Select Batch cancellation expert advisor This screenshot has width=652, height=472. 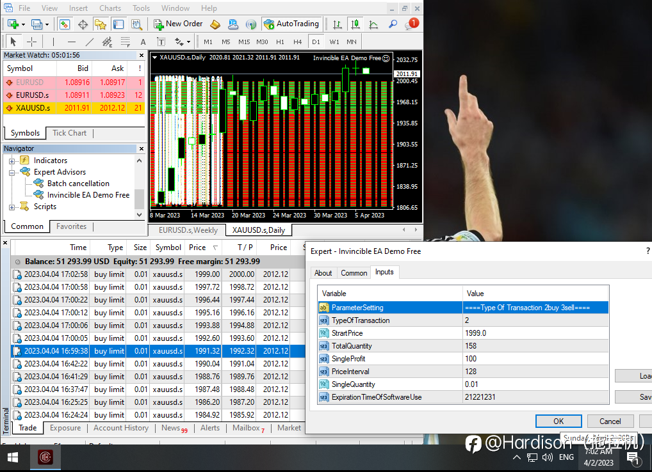[78, 183]
